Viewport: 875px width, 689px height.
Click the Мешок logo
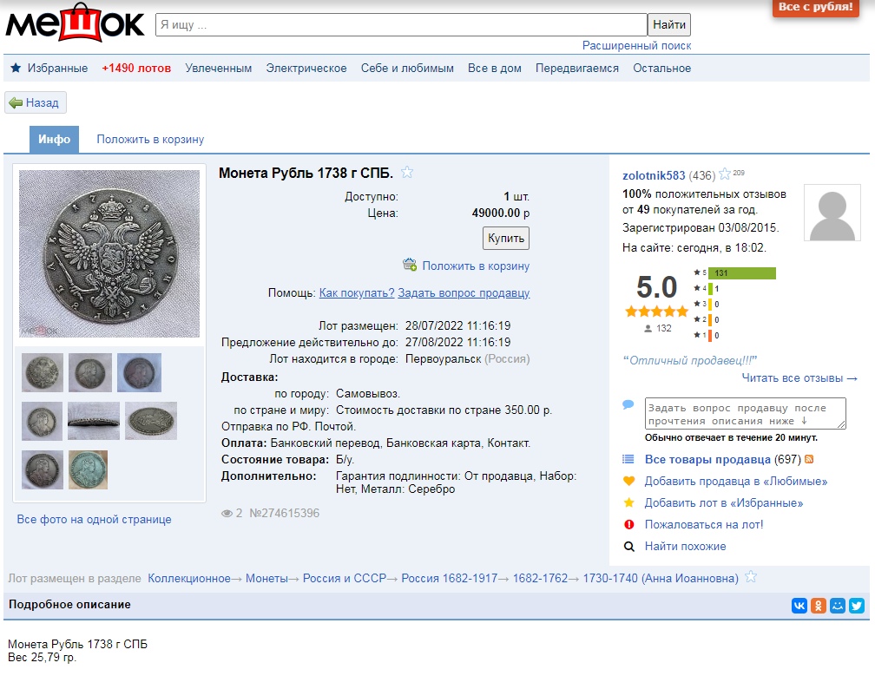(x=75, y=24)
